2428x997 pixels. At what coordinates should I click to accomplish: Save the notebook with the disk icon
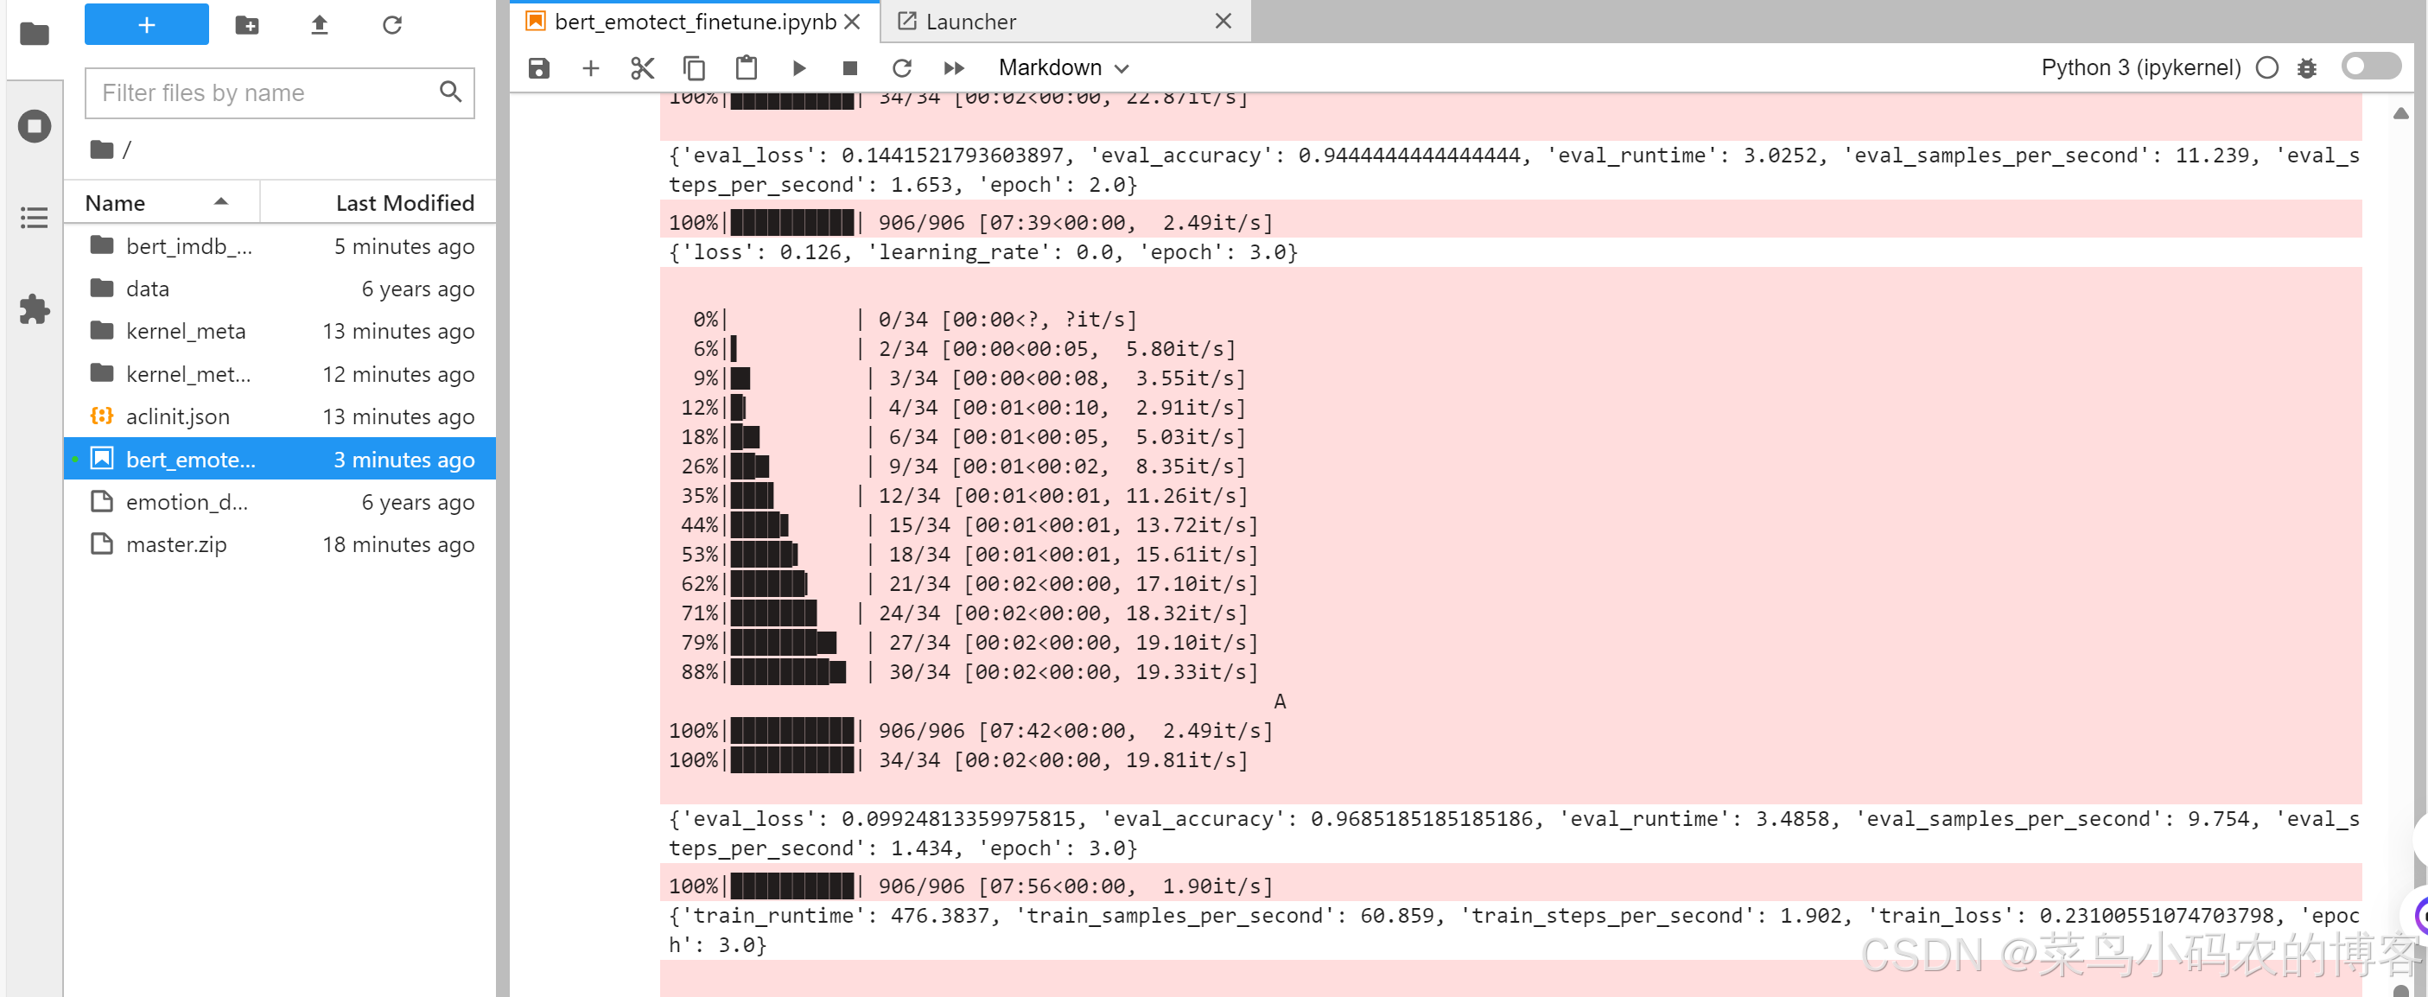coord(539,68)
